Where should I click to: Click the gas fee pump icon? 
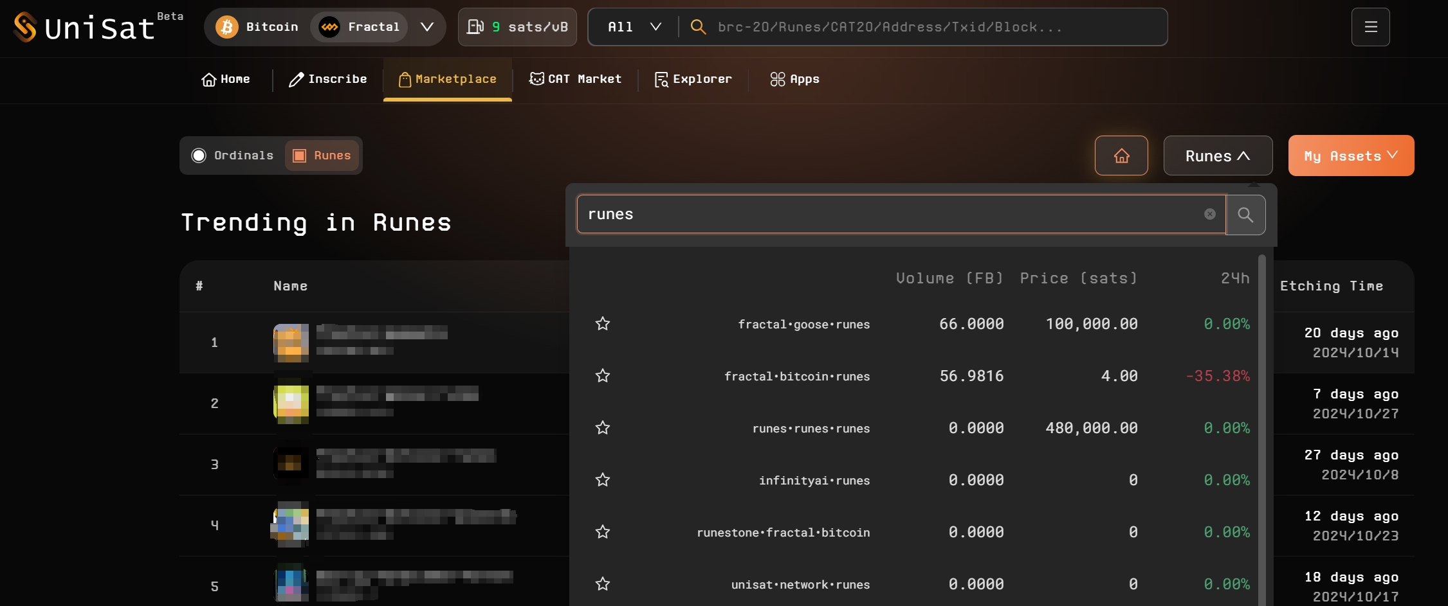point(475,27)
